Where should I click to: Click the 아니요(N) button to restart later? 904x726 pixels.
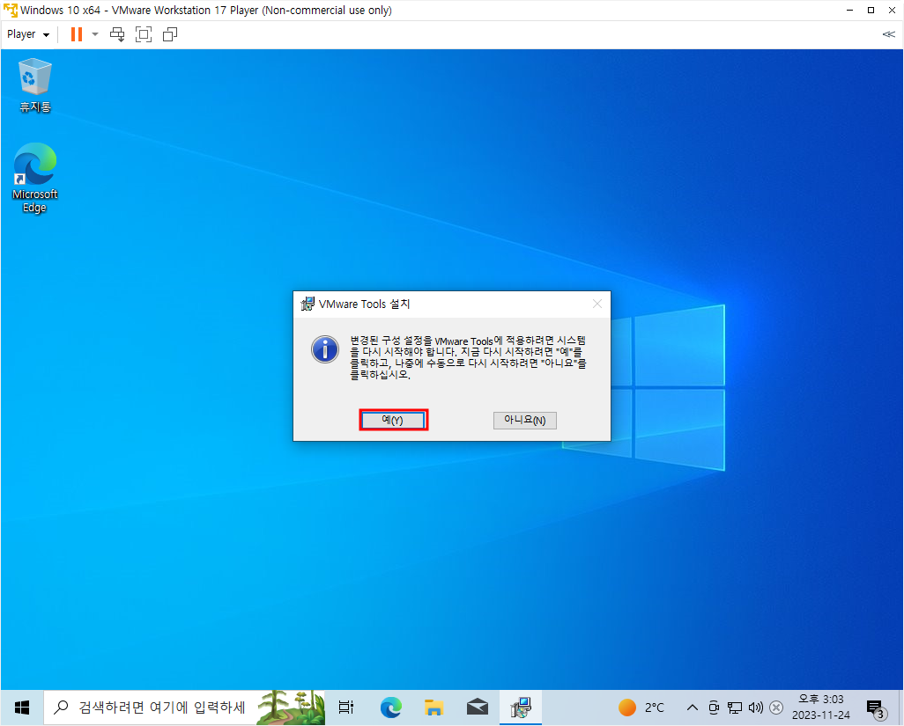pos(524,421)
